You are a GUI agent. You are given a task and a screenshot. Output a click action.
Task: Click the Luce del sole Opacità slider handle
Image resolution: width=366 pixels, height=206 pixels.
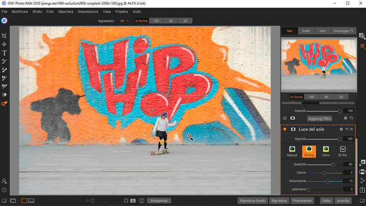tap(339, 139)
